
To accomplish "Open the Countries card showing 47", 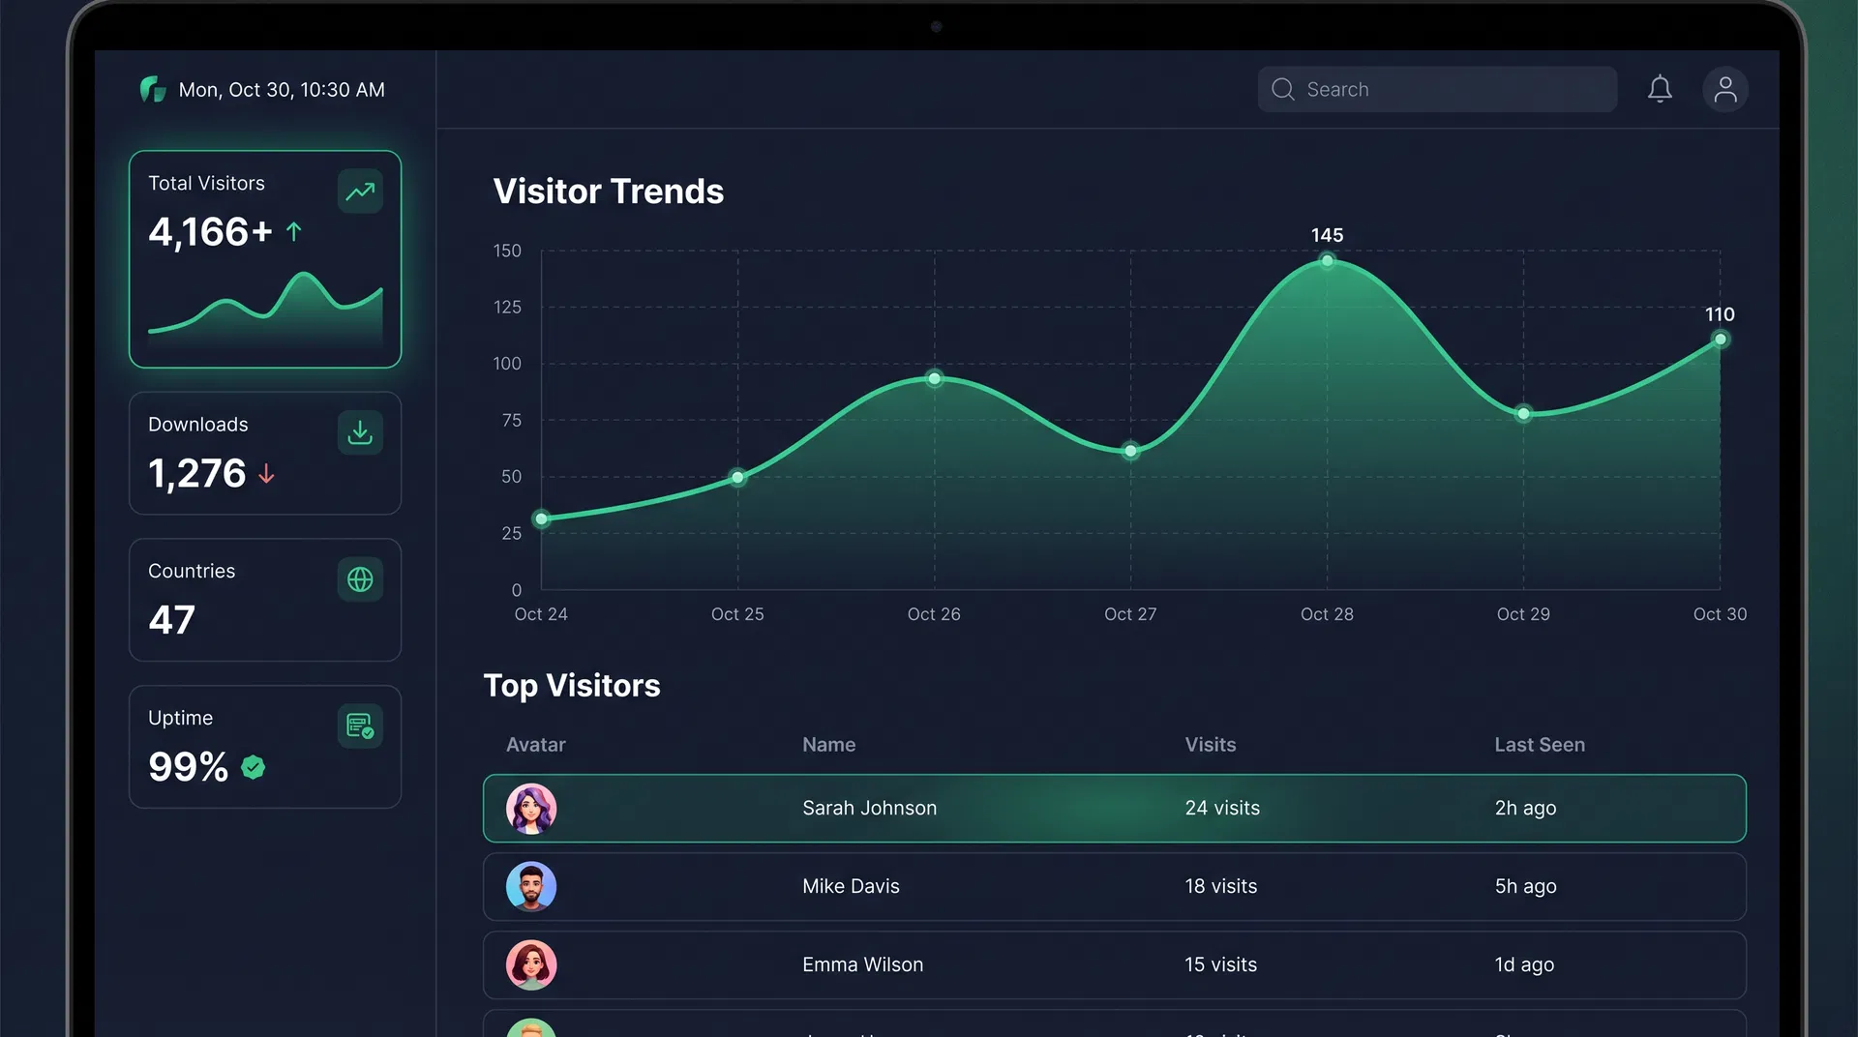I will 264,600.
